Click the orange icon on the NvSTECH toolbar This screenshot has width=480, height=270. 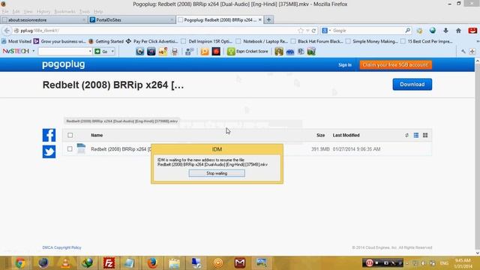tap(205, 52)
